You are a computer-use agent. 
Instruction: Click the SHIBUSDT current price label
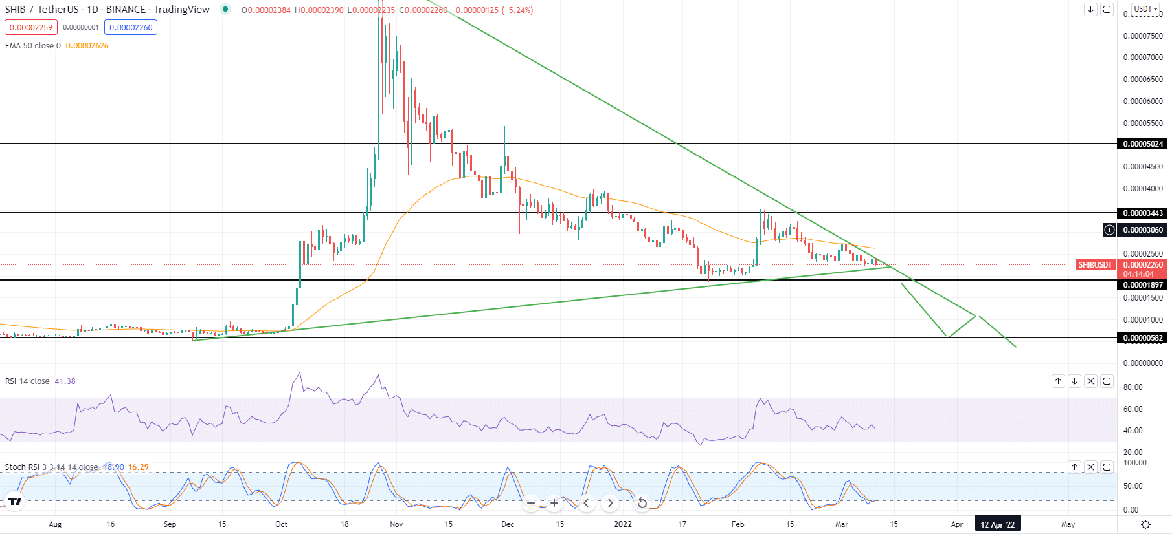tap(1095, 265)
